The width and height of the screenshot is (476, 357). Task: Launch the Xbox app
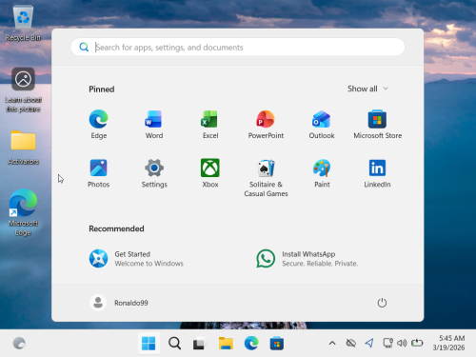click(210, 173)
